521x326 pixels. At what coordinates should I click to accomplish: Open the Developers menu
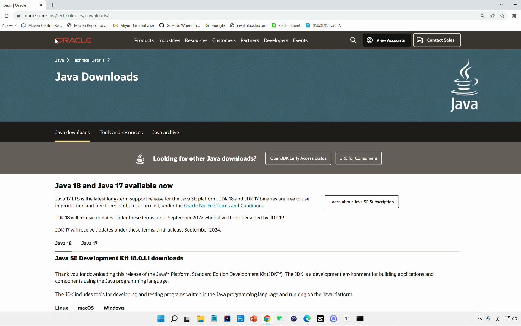[x=276, y=40]
